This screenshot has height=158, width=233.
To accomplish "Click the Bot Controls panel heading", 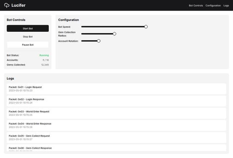I will (16, 20).
